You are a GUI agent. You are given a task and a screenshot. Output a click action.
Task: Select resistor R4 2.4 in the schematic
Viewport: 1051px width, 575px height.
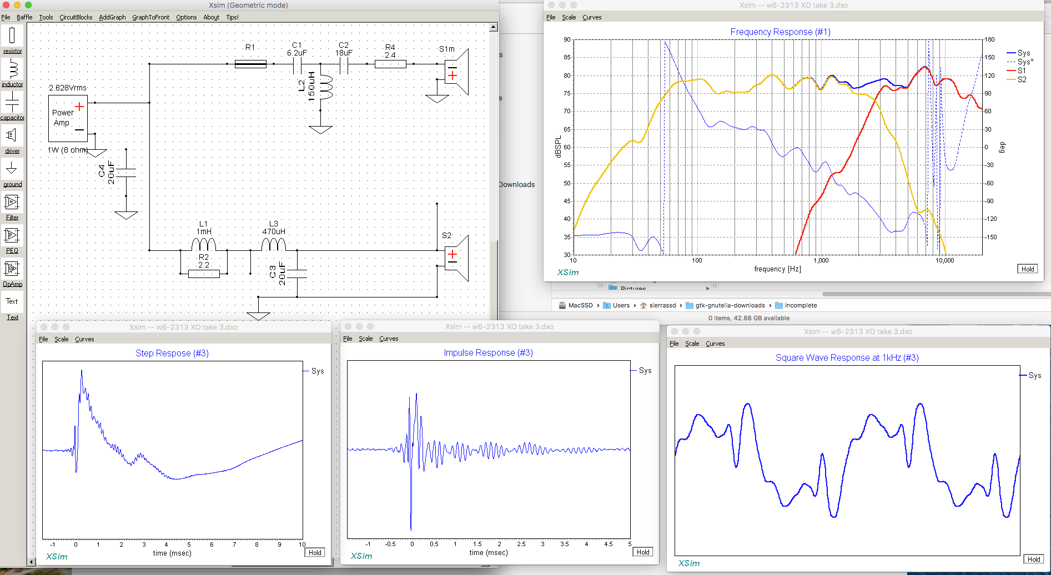coord(390,64)
